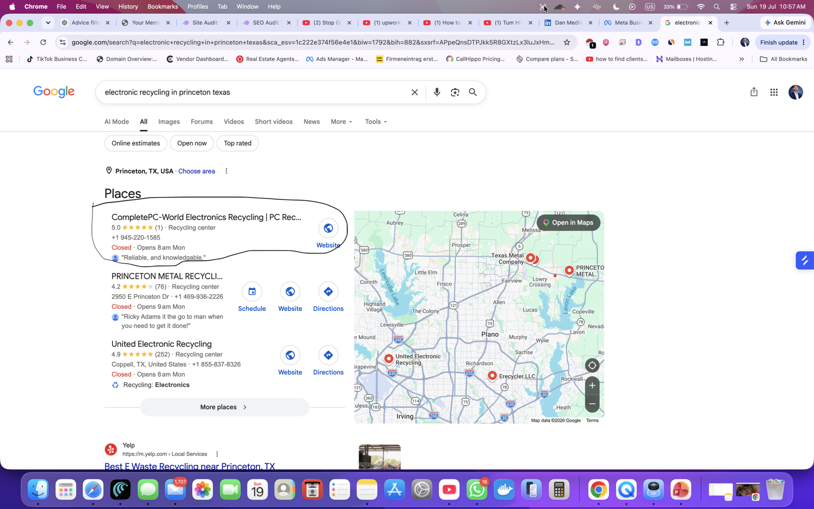Center map on my location
This screenshot has height=509, width=814.
coord(592,365)
